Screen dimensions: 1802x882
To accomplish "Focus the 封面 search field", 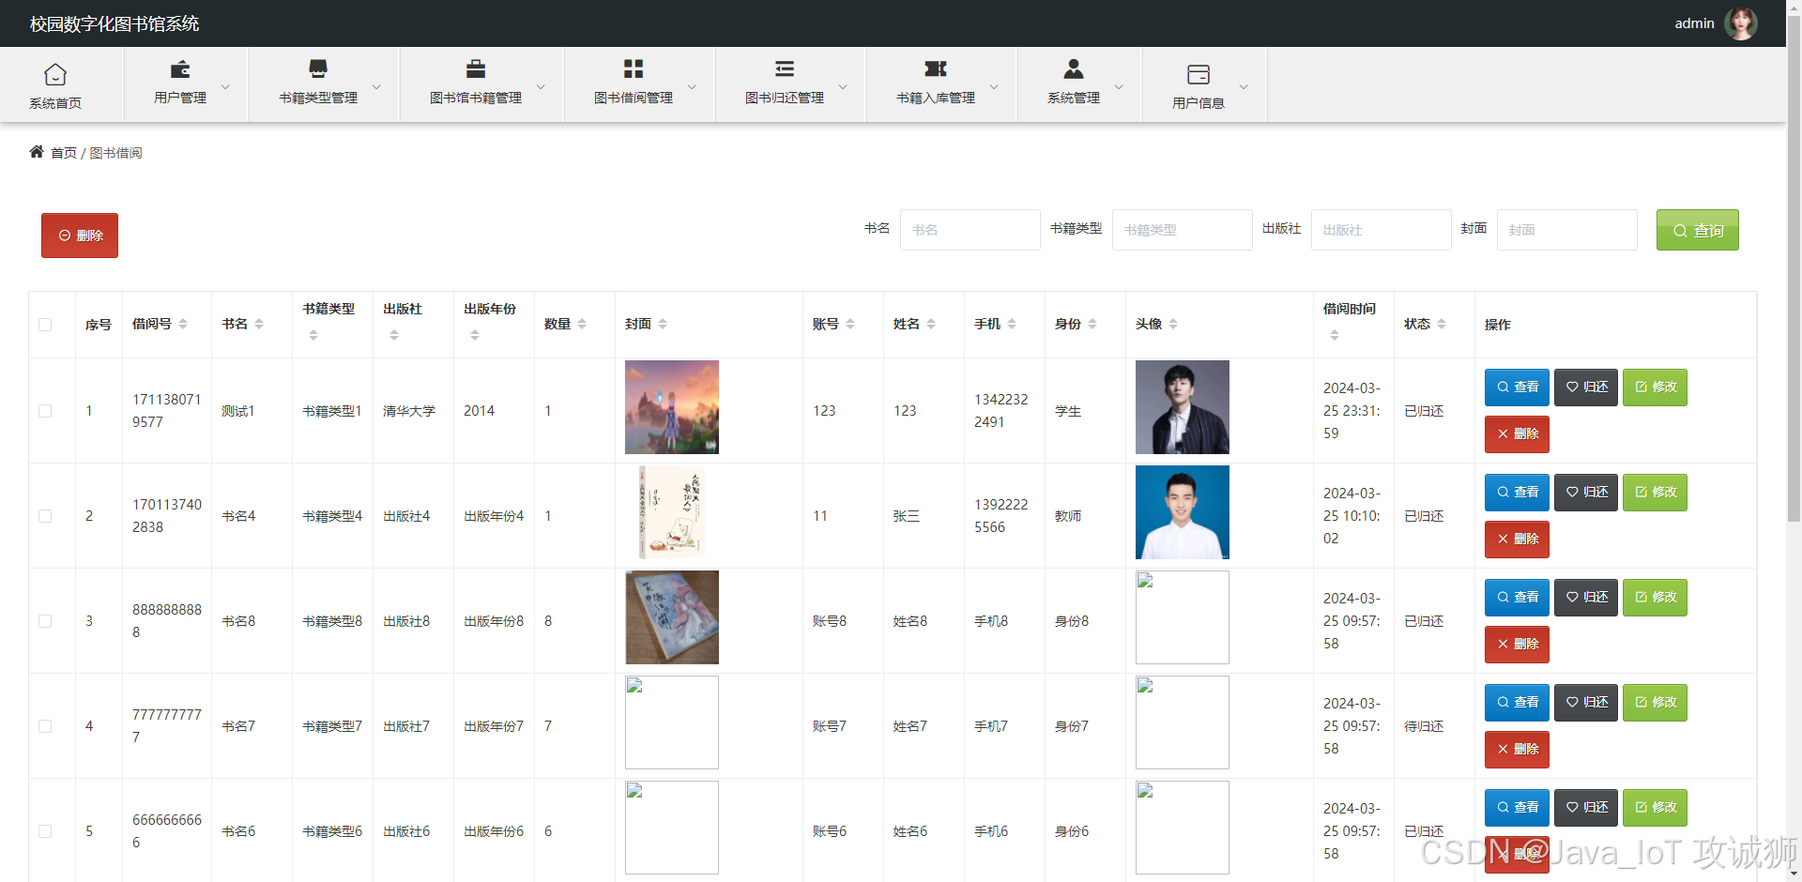I will (1566, 230).
